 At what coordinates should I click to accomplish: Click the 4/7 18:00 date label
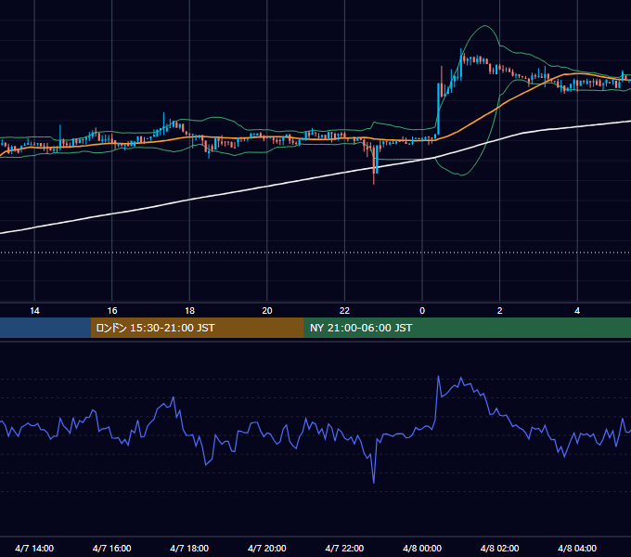point(189,548)
